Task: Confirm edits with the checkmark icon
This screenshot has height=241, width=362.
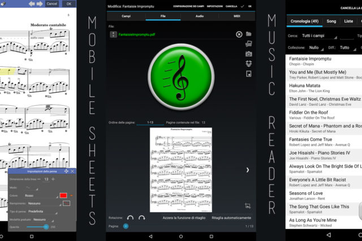Action: (242, 6)
